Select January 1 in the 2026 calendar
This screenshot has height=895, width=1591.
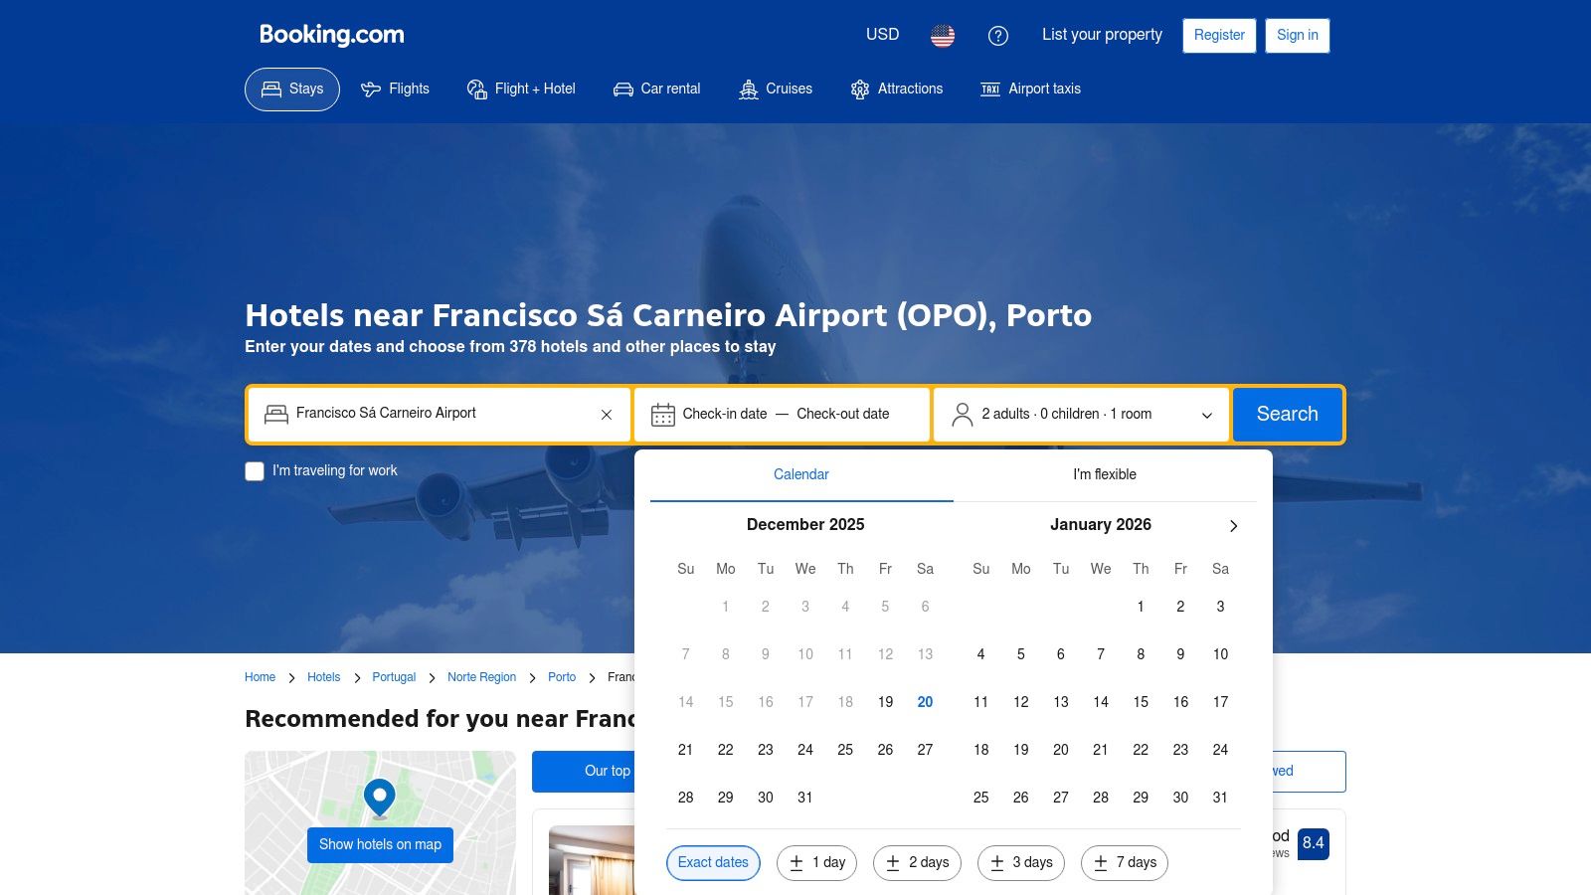coord(1141,607)
